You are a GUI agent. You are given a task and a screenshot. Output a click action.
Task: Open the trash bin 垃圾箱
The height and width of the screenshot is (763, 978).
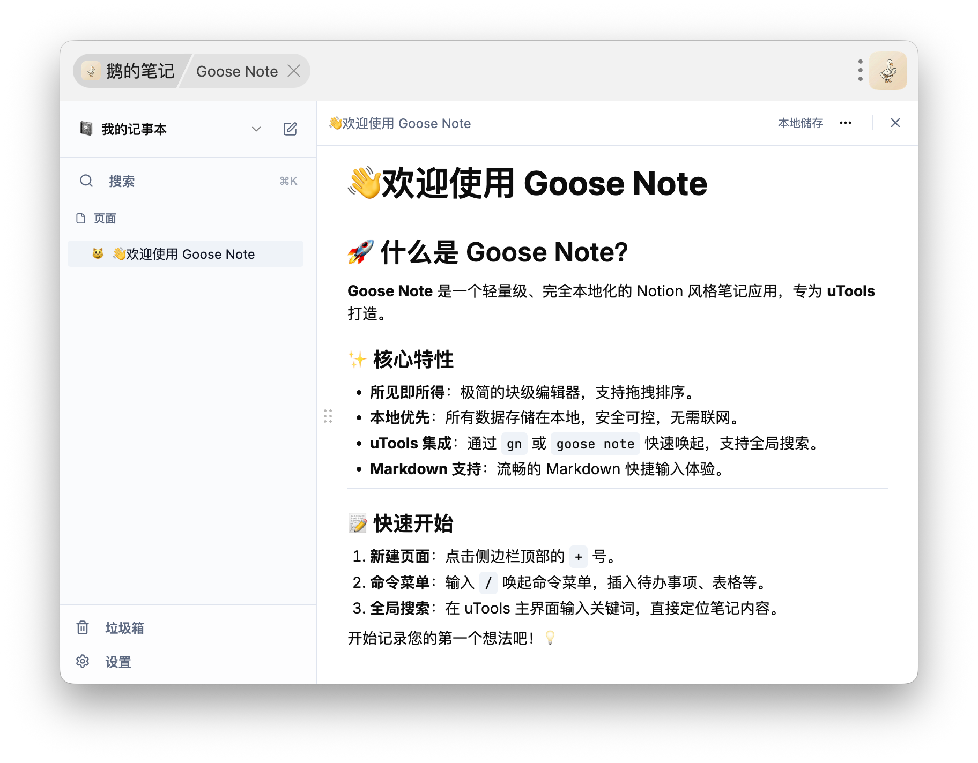point(124,628)
